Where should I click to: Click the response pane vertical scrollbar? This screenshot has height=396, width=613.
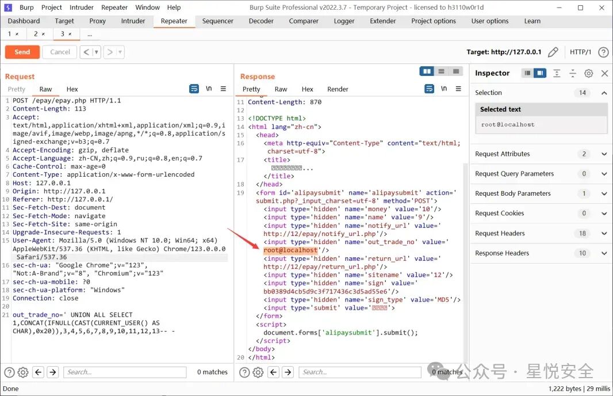(x=465, y=262)
